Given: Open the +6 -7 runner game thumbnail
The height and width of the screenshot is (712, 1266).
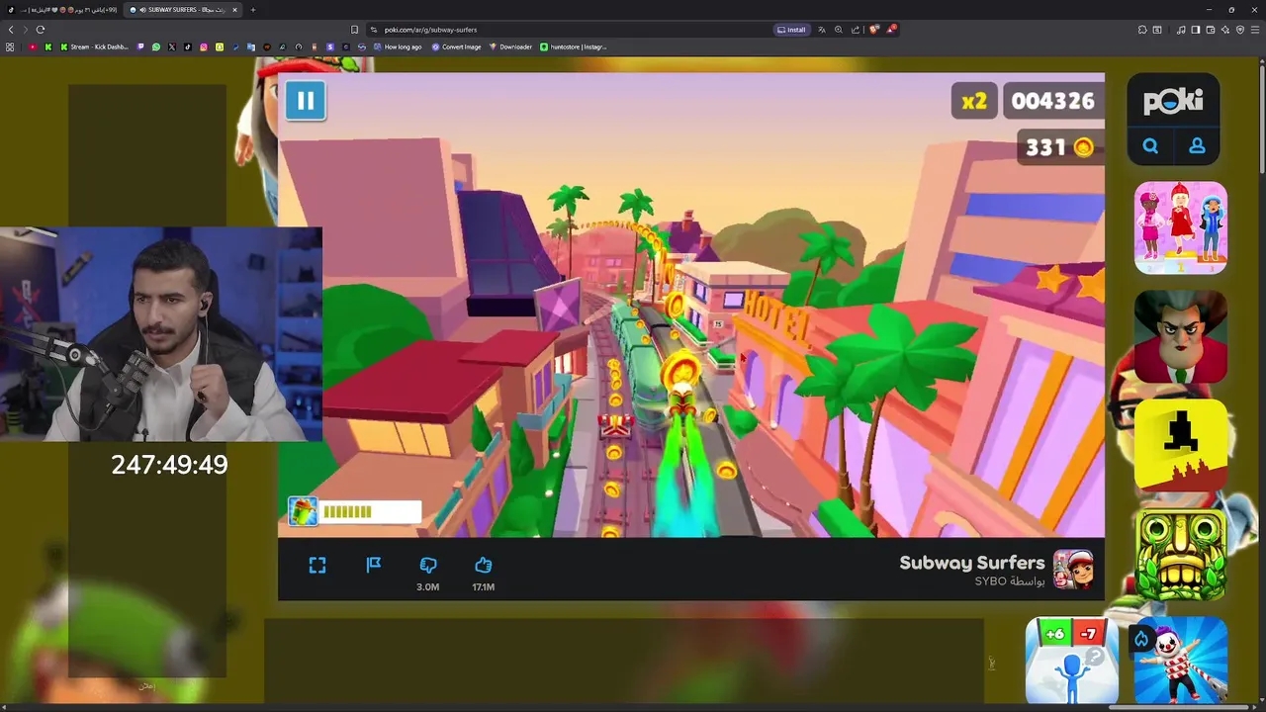Looking at the screenshot, I should click(1072, 661).
